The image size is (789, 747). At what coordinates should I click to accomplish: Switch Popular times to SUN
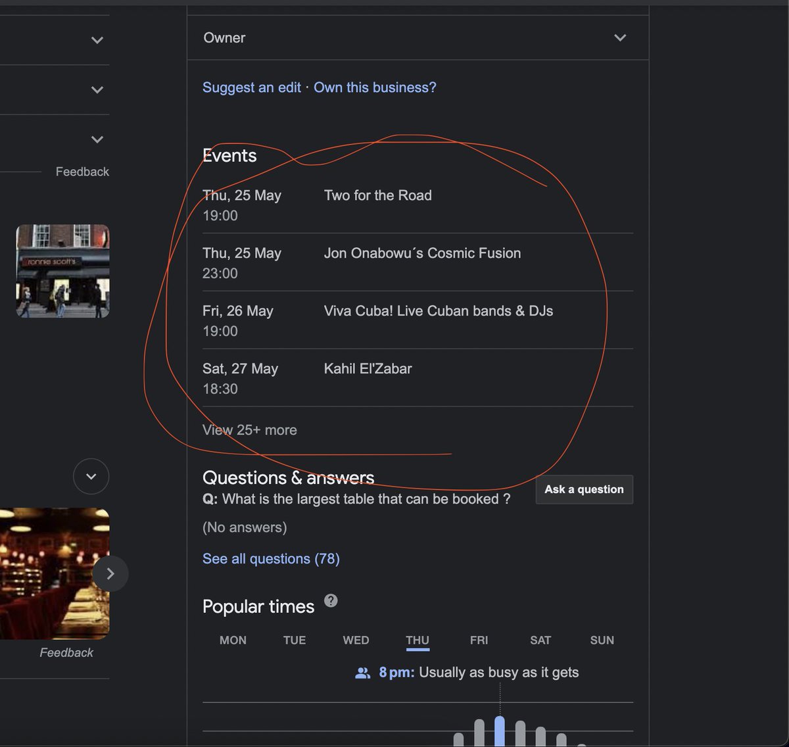point(602,640)
